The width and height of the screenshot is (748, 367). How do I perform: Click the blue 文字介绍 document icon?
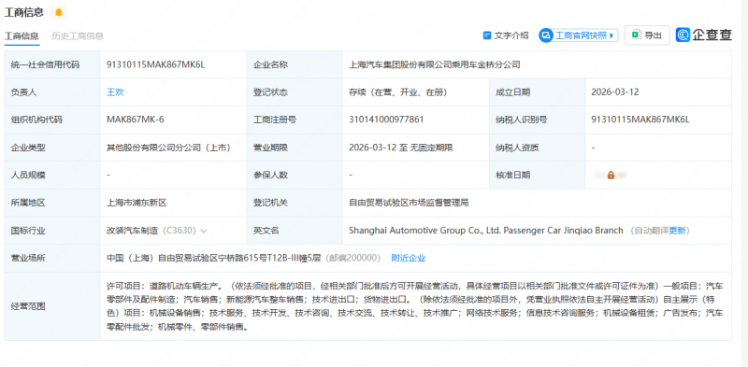click(x=487, y=35)
